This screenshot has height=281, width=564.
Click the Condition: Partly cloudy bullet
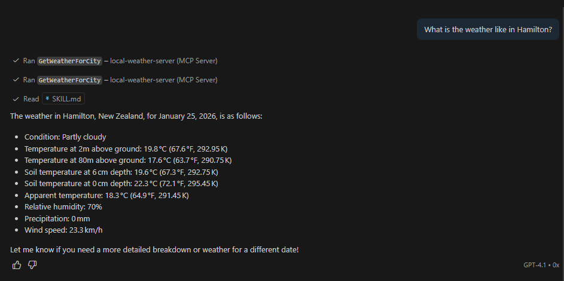[x=65, y=137]
